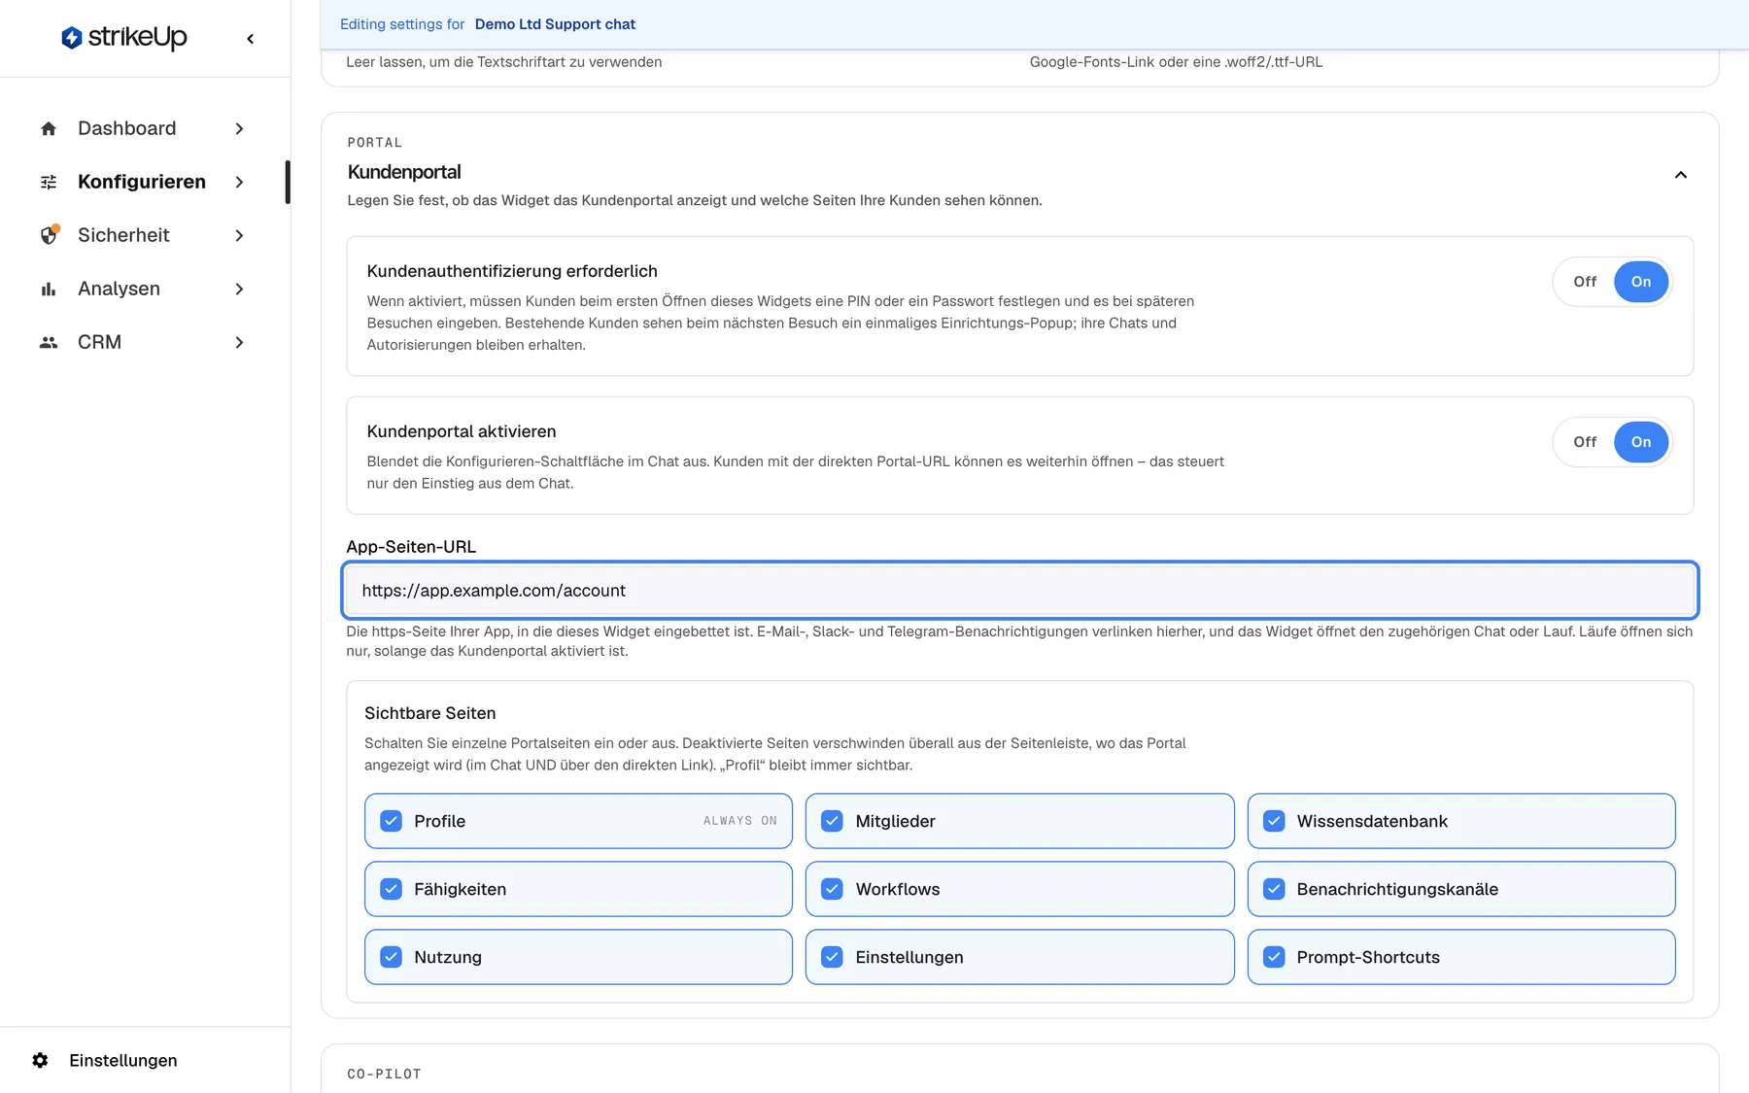Click the CO-PILOT section label
1749x1093 pixels.
tap(384, 1074)
